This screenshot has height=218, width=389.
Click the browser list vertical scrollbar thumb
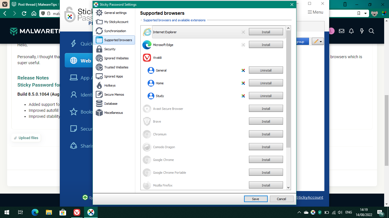click(x=288, y=89)
